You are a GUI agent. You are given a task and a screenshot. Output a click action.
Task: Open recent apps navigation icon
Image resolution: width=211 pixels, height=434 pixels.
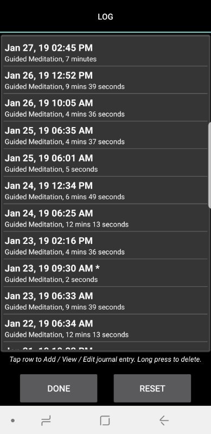(46, 421)
